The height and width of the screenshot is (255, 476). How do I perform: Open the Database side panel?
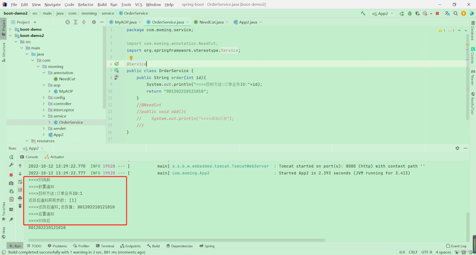472,31
